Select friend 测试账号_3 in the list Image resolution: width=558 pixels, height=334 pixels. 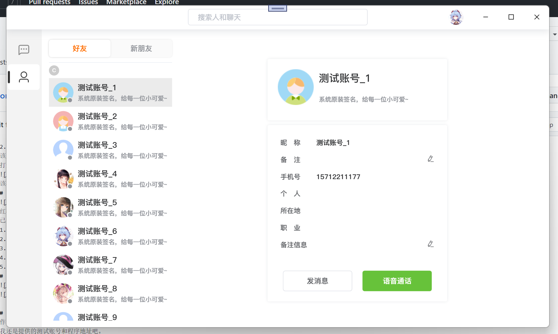tap(111, 150)
